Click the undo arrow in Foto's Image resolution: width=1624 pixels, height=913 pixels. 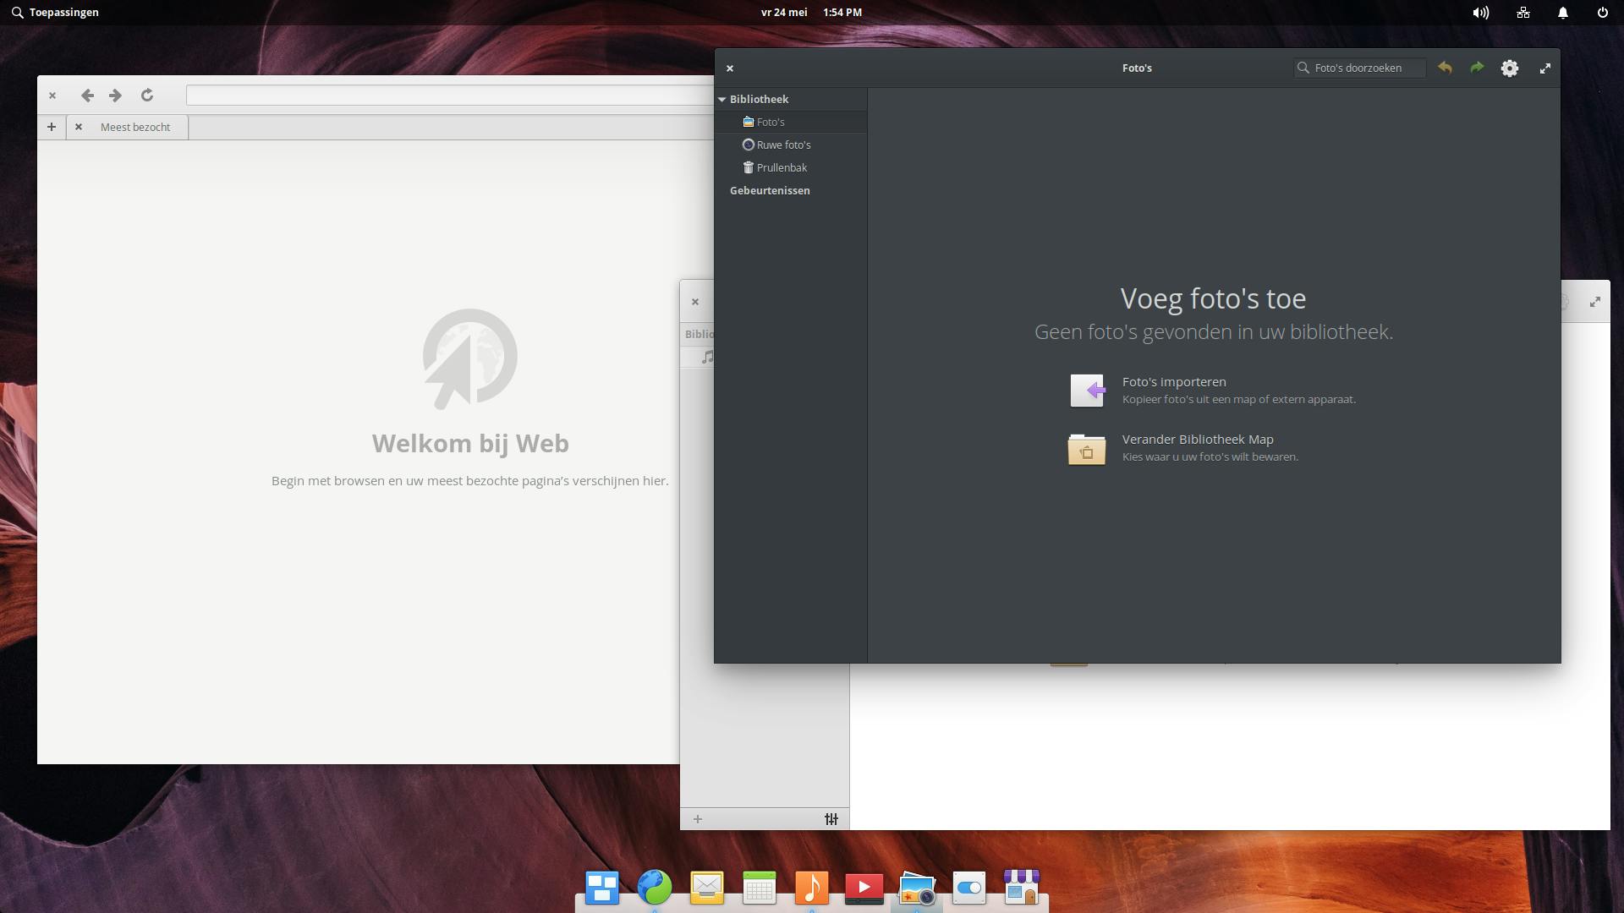1445,68
